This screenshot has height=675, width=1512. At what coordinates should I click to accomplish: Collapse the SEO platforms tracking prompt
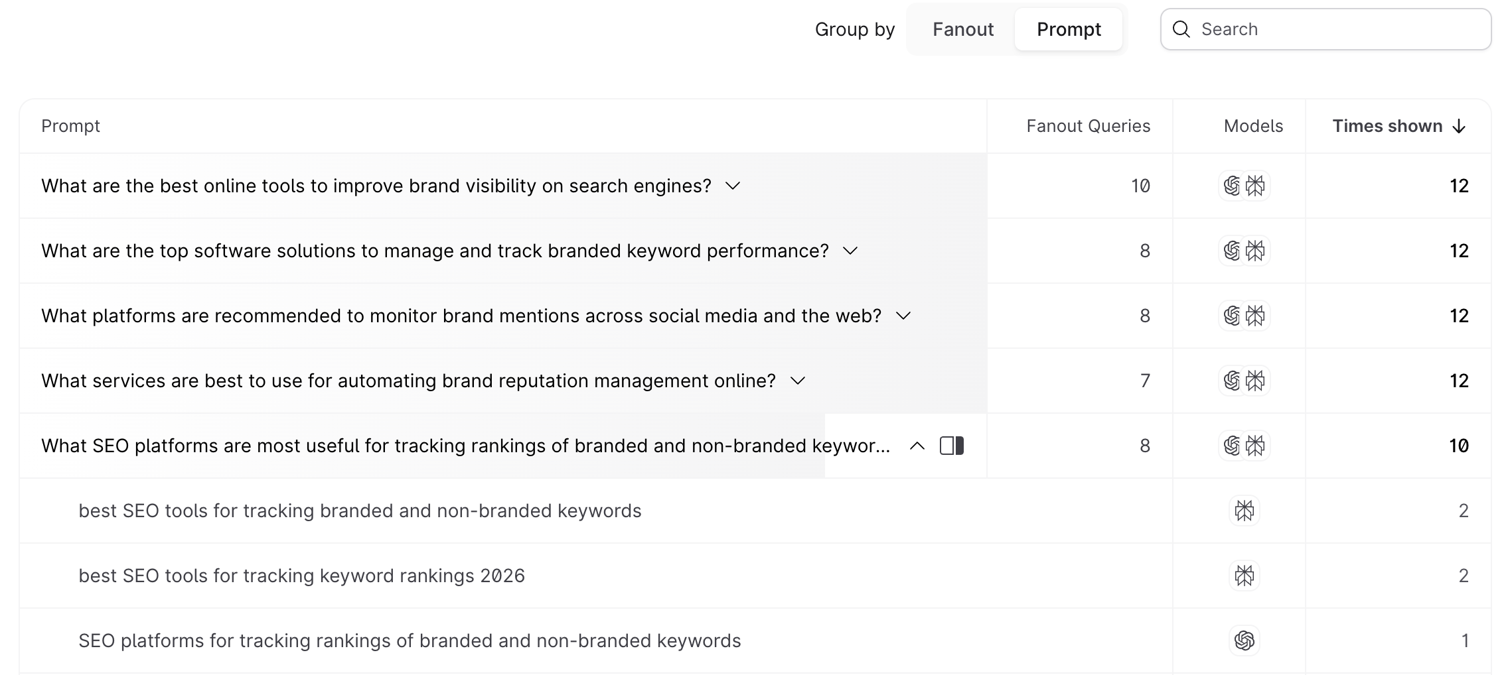[x=917, y=446]
